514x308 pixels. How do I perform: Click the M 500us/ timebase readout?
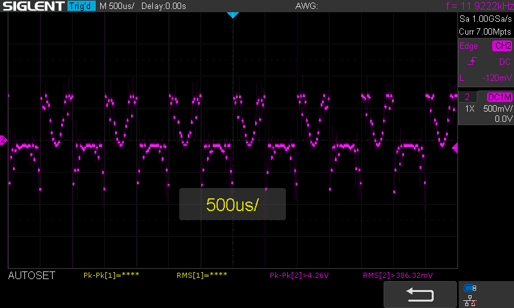[117, 6]
